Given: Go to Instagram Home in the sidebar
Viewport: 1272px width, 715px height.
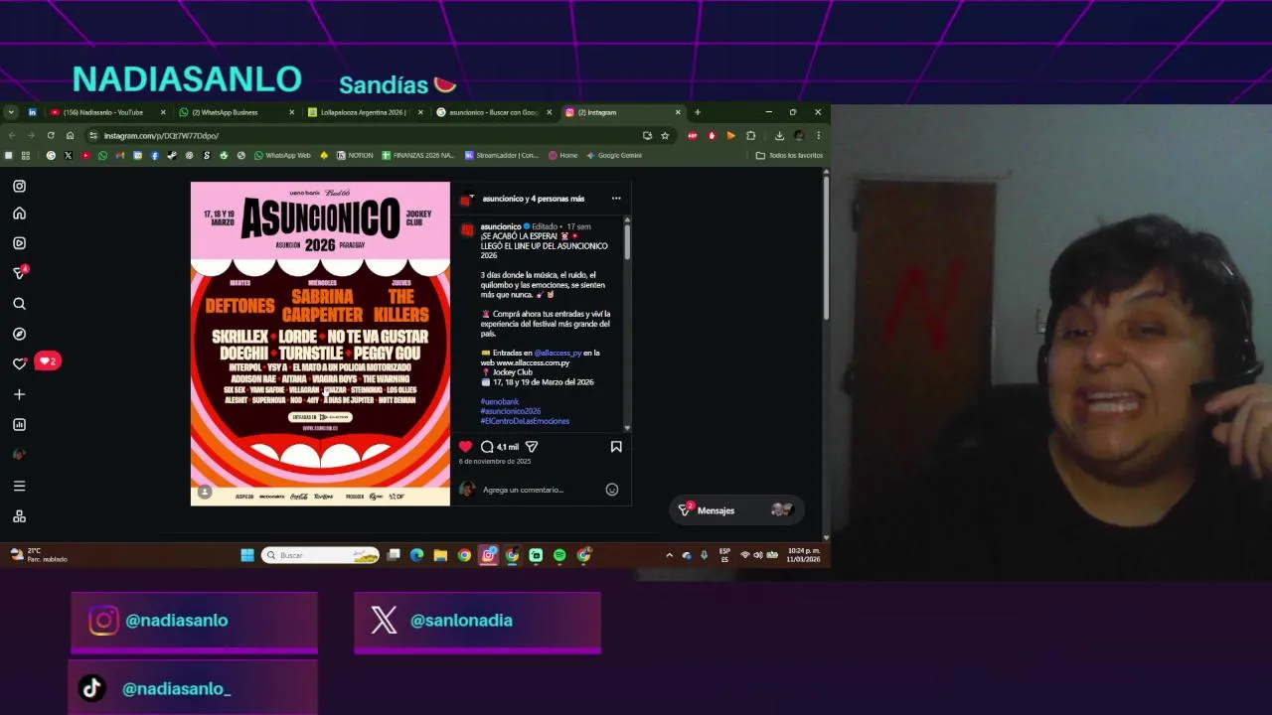Looking at the screenshot, I should [19, 214].
